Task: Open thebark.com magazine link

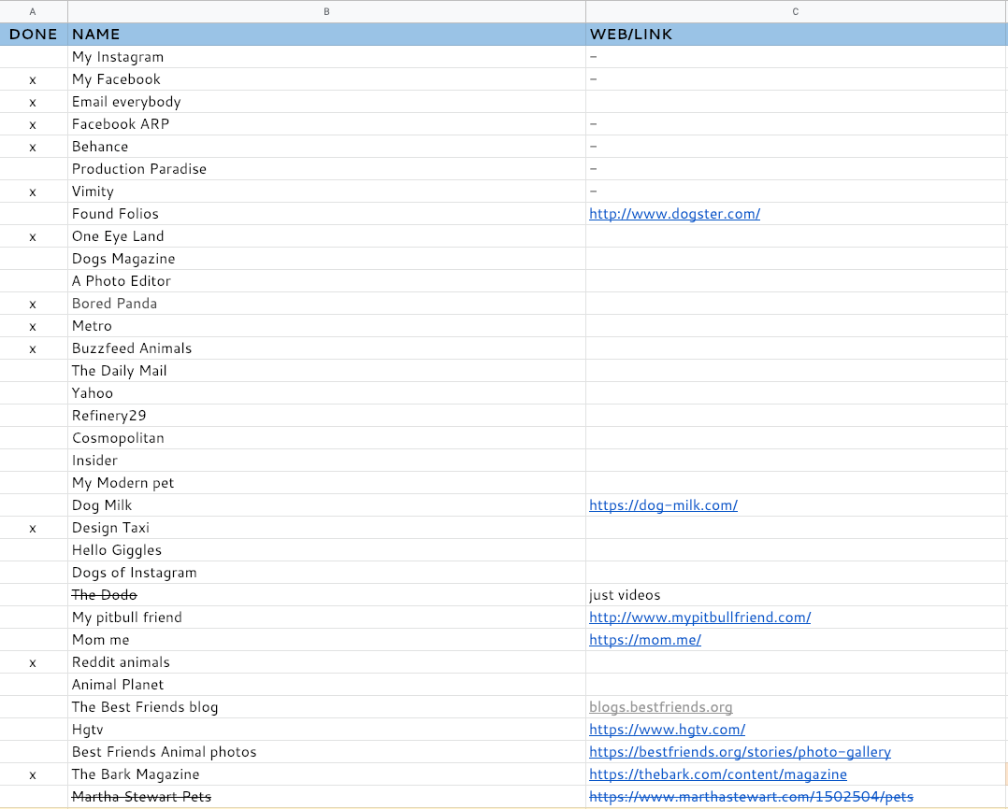Action: coord(717,774)
